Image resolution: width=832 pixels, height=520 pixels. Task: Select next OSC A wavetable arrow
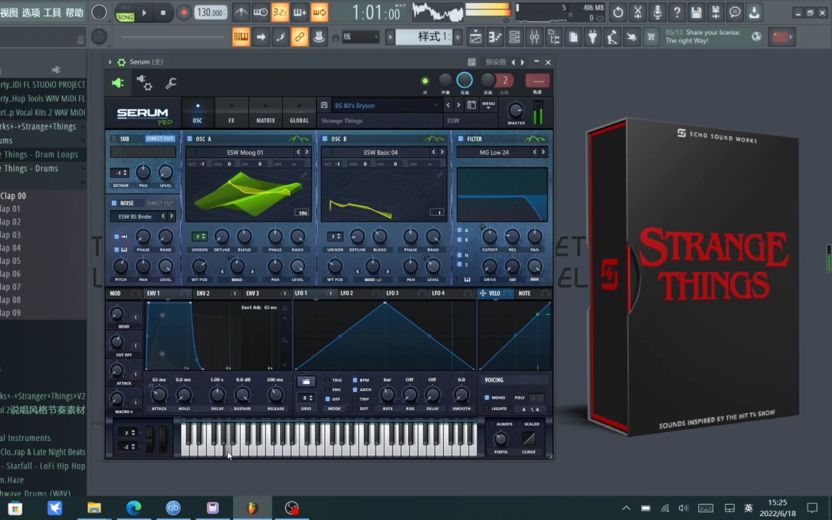point(307,152)
